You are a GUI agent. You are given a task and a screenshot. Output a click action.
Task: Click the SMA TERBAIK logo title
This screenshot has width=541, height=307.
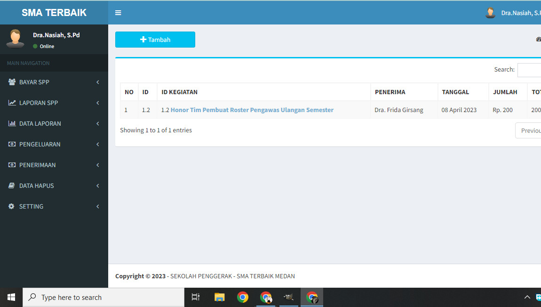54,13
